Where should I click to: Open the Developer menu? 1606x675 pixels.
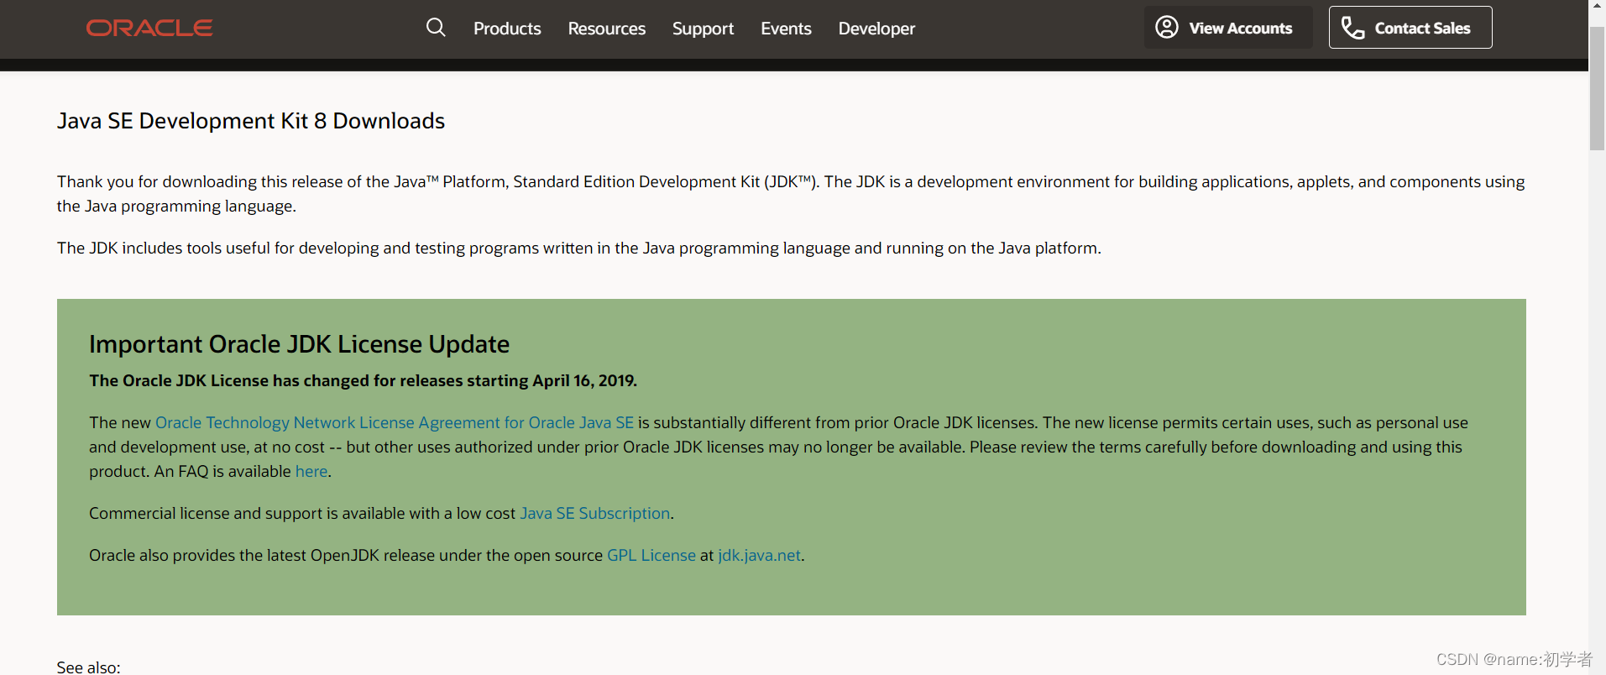tap(876, 29)
